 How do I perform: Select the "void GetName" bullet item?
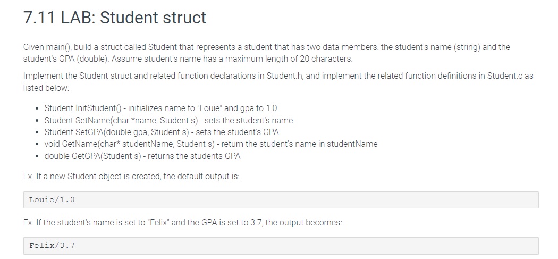[211, 143]
